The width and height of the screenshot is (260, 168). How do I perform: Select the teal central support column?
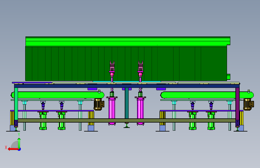click(127, 103)
